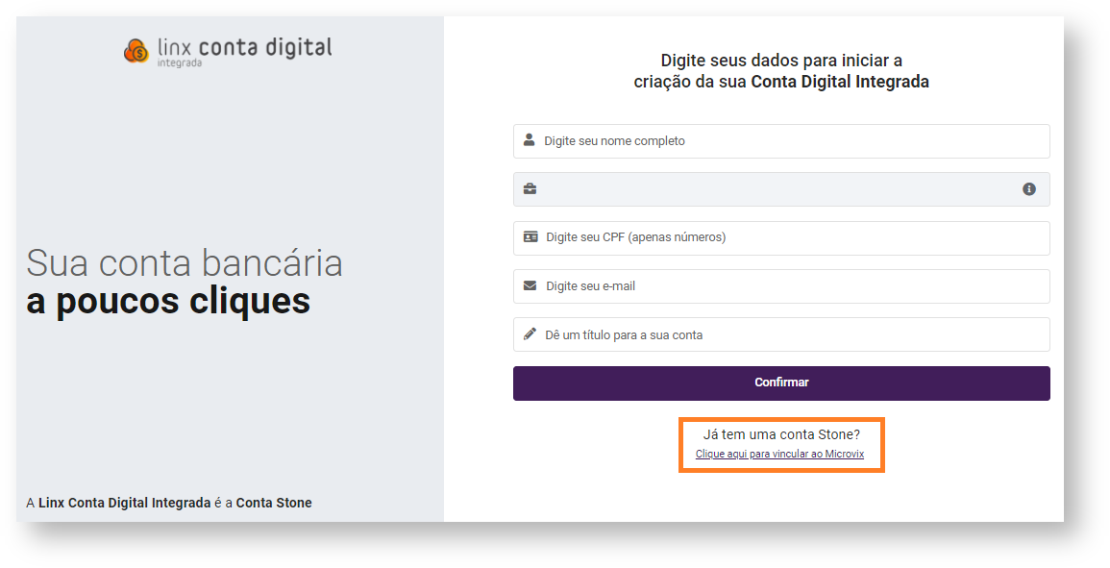The width and height of the screenshot is (1110, 568).
Task: Click the envelope icon beside e-mail
Action: click(x=530, y=285)
